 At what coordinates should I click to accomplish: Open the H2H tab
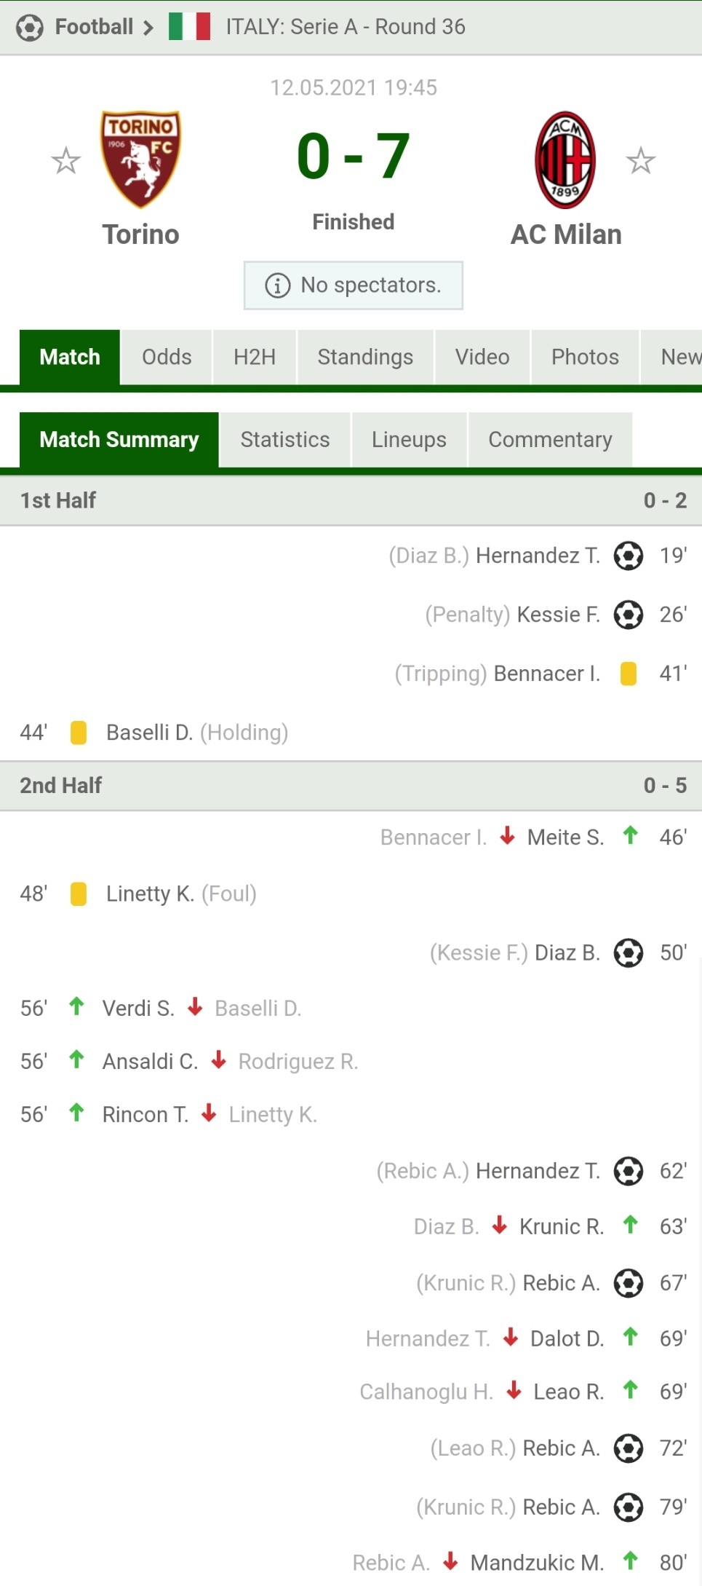point(255,357)
